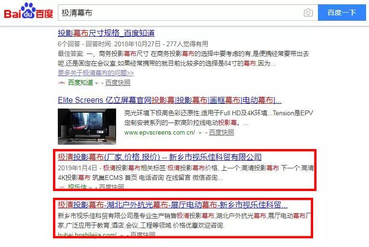
Task: Click the 百度一下 search button
Action: point(342,13)
